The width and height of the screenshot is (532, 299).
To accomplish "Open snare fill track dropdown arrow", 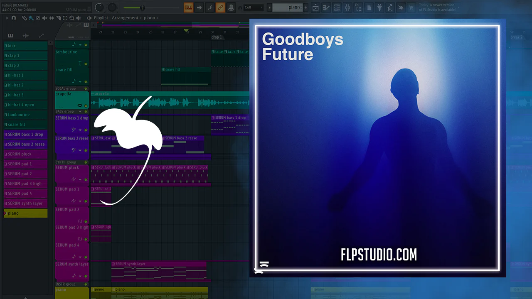I will pos(80,82).
